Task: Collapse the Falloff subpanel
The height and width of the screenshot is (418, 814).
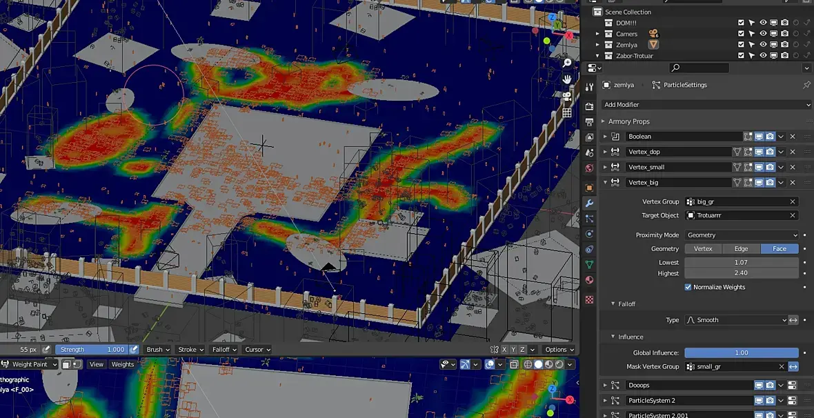Action: 613,303
